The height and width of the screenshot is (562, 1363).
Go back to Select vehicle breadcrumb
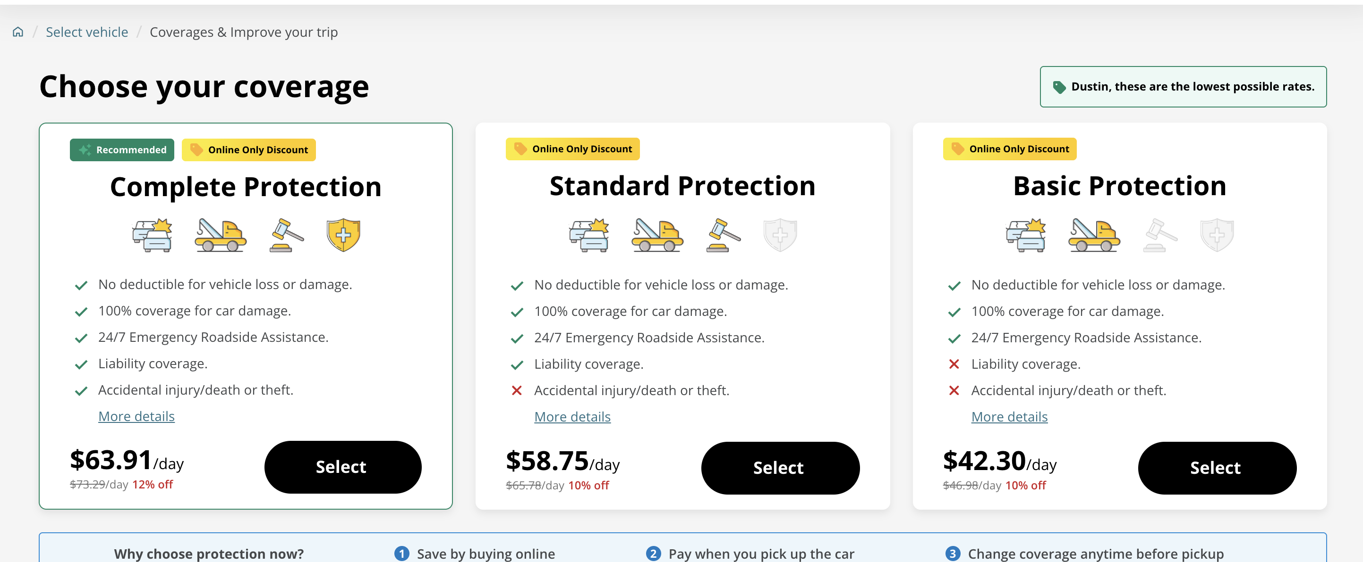pyautogui.click(x=87, y=32)
